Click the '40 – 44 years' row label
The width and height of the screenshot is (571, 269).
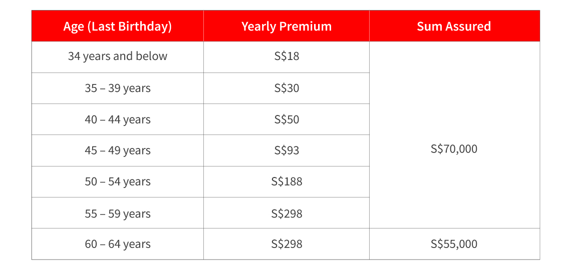[x=118, y=120]
